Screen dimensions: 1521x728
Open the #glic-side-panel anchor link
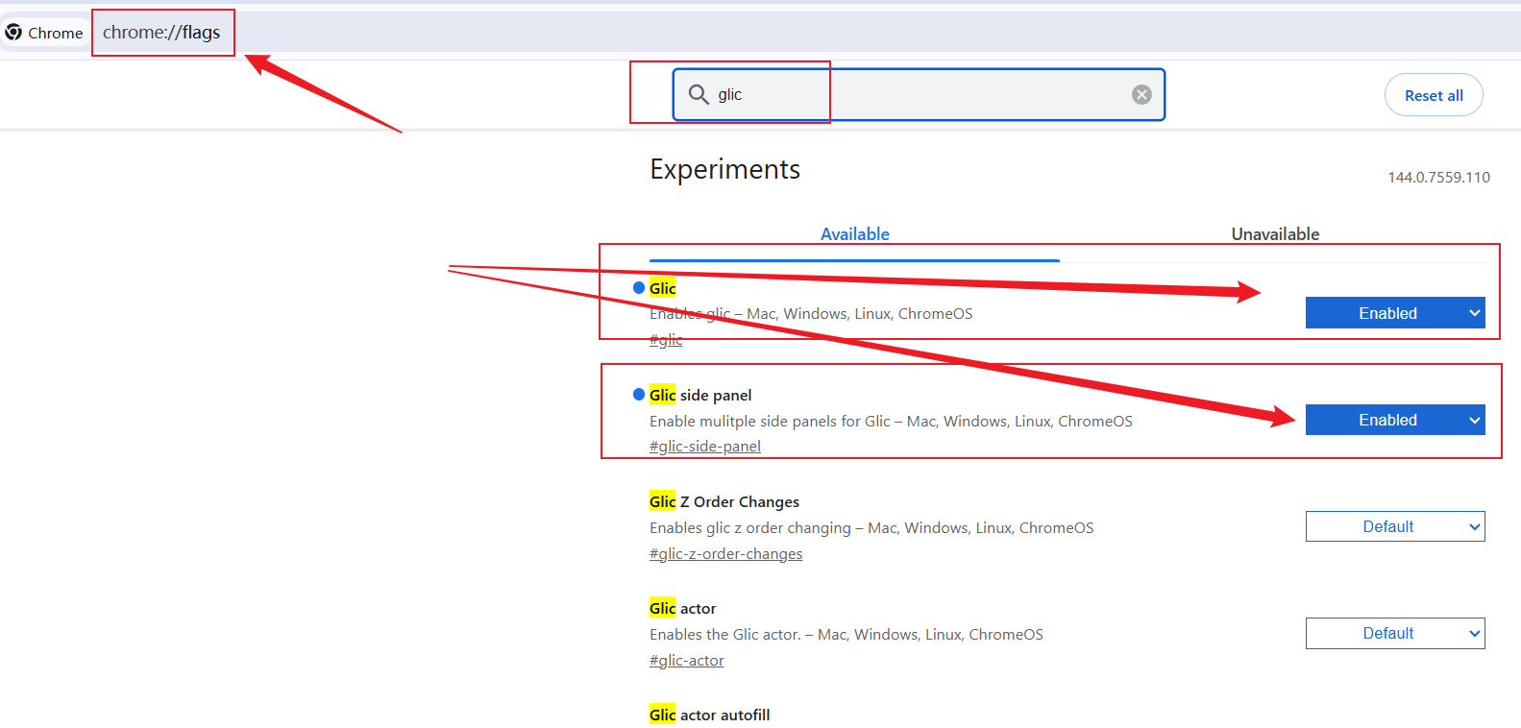[x=704, y=447]
